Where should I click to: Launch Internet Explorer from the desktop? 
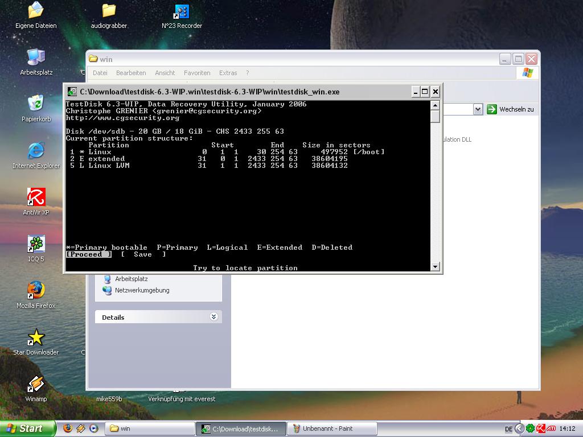[x=36, y=155]
